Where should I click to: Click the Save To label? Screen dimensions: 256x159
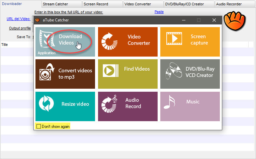point(24,37)
